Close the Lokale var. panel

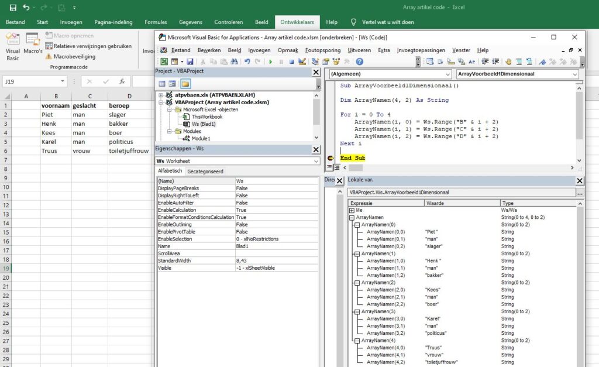click(580, 181)
